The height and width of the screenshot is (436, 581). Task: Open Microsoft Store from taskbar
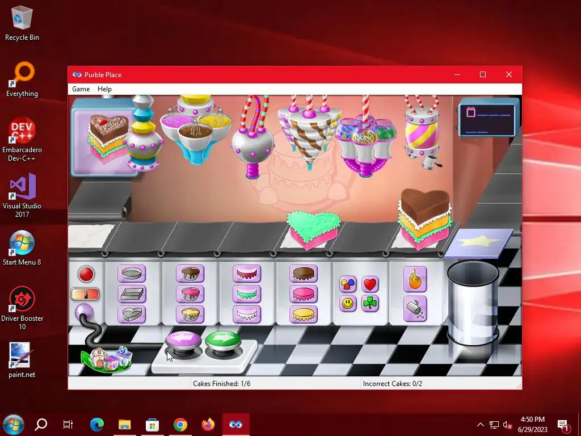click(152, 425)
